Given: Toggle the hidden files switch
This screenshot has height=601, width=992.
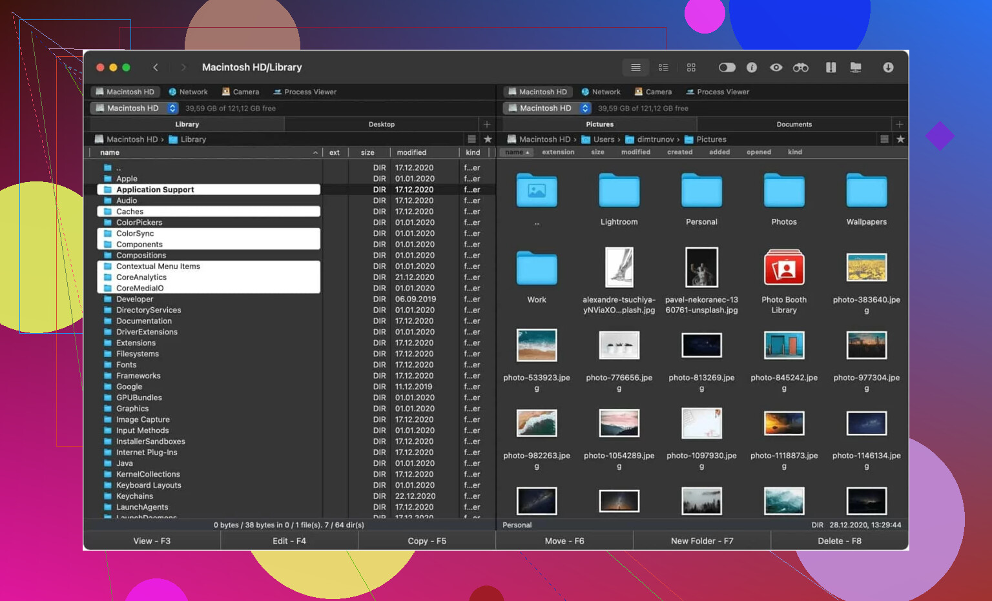Looking at the screenshot, I should tap(727, 68).
